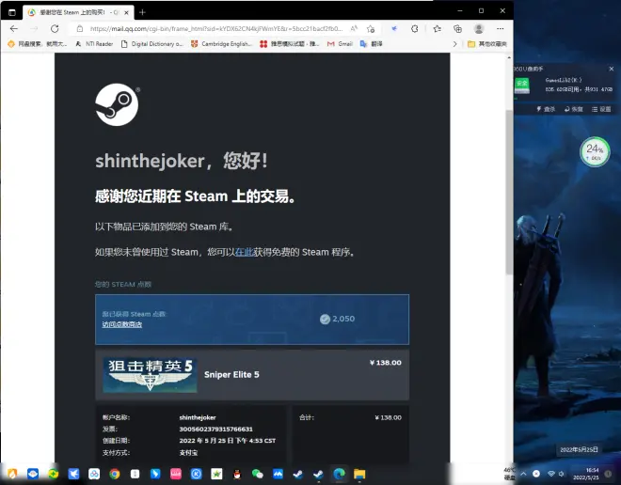This screenshot has width=621, height=485.
Task: Open the pink Bilibili icon in taskbar
Action: coord(175,474)
